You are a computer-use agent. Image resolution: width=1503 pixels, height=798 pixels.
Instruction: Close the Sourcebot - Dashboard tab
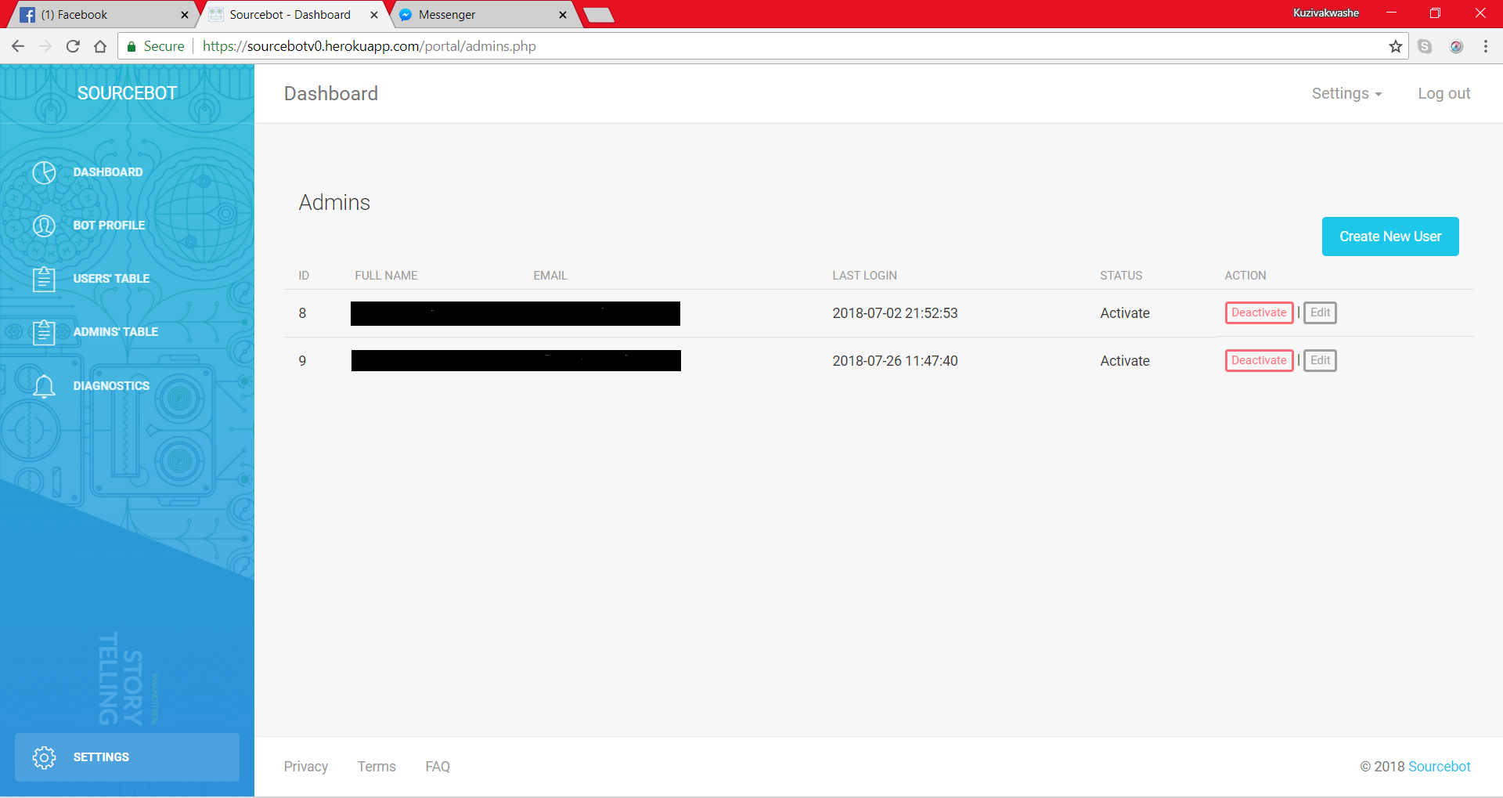click(374, 15)
